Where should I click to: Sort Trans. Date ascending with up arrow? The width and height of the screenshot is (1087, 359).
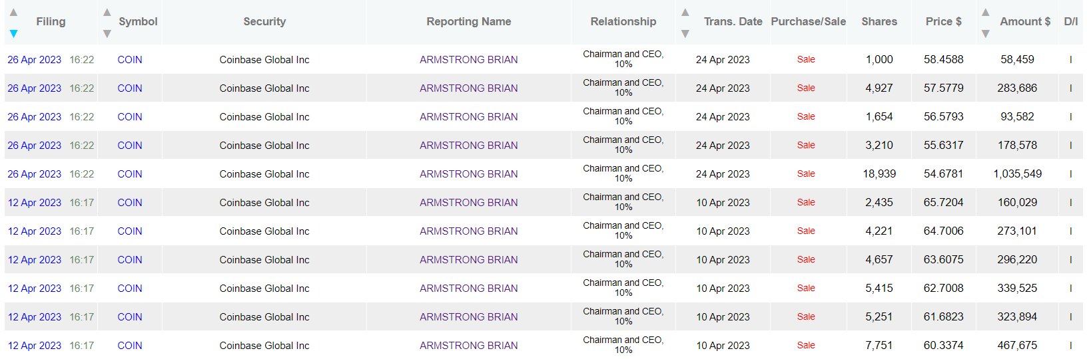coord(685,12)
